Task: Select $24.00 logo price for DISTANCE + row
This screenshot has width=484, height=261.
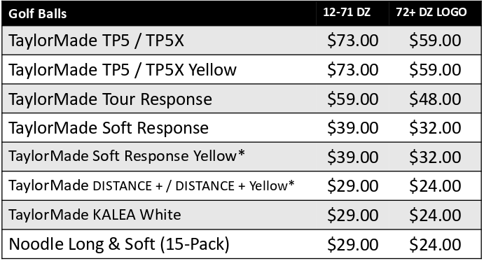Action: pyautogui.click(x=435, y=186)
